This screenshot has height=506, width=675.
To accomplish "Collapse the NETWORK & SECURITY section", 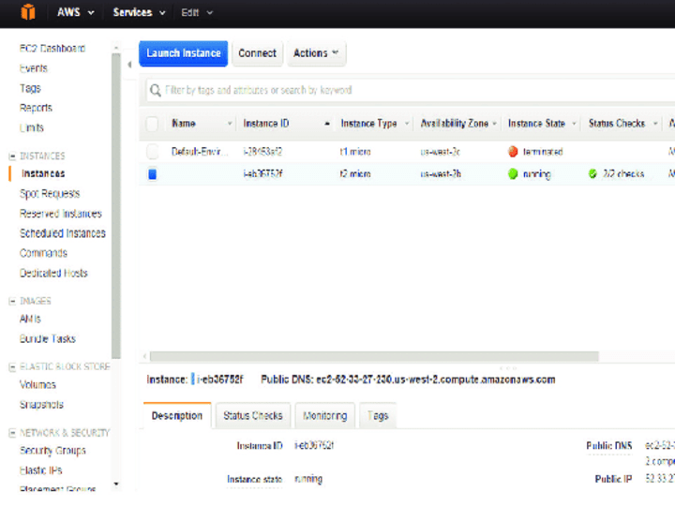I will 12,433.
